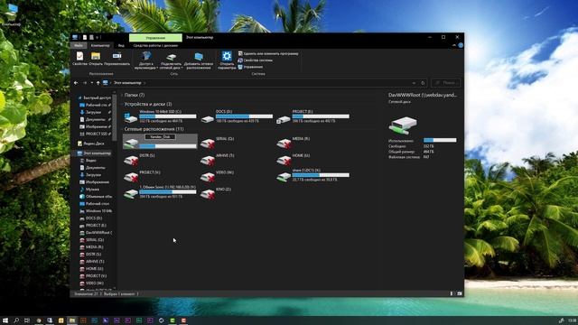Click Свойства системы in ribbon
Screen dimensions: 578x325
coord(255,60)
